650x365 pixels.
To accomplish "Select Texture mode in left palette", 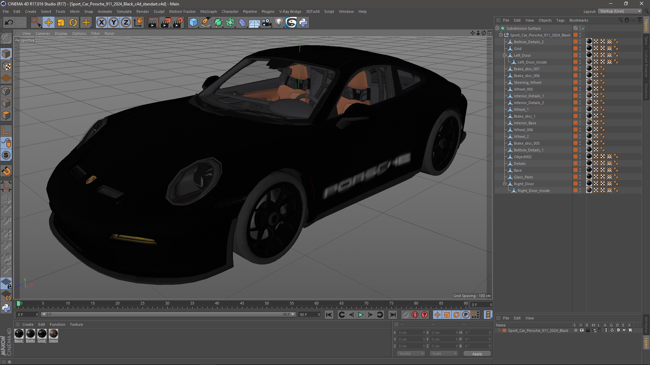I will coord(6,66).
